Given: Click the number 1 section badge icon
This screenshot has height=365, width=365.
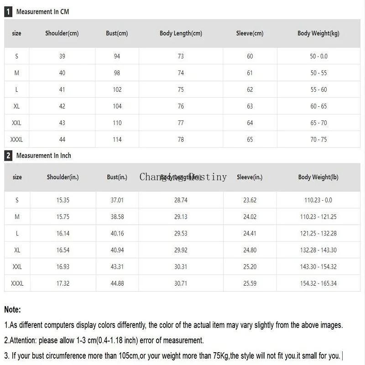Looking at the screenshot, I should click(8, 12).
